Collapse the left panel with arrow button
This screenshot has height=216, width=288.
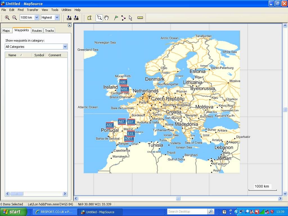(x=70, y=25)
